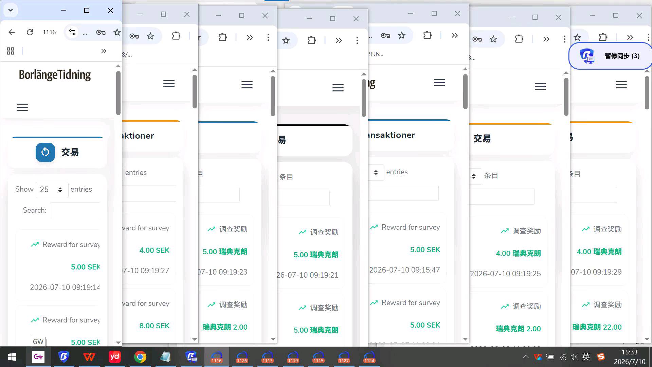Image resolution: width=652 pixels, height=367 pixels.
Task: Open the 条目 count dropdown in the sixth window
Action: tap(475, 176)
